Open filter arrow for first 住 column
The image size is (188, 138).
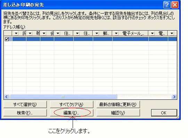(58, 33)
